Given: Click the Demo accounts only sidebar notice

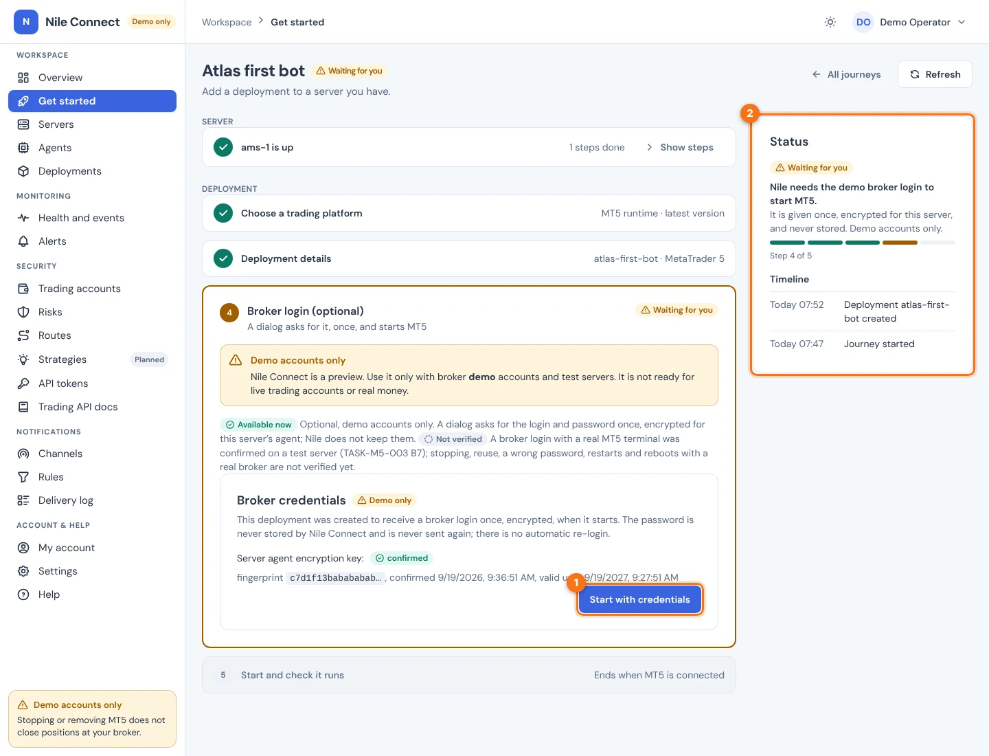Looking at the screenshot, I should click(x=92, y=719).
